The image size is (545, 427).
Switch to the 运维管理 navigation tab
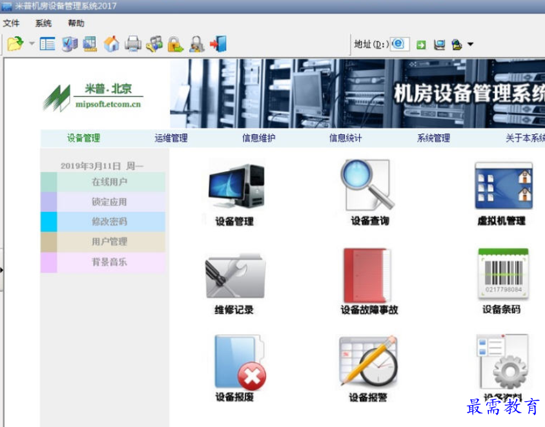tap(171, 138)
